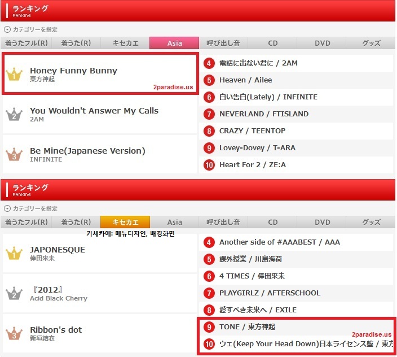This screenshot has height=357, width=397.
Task: Click bronze crown icon beside Ribbon's dot
Action: [14, 333]
